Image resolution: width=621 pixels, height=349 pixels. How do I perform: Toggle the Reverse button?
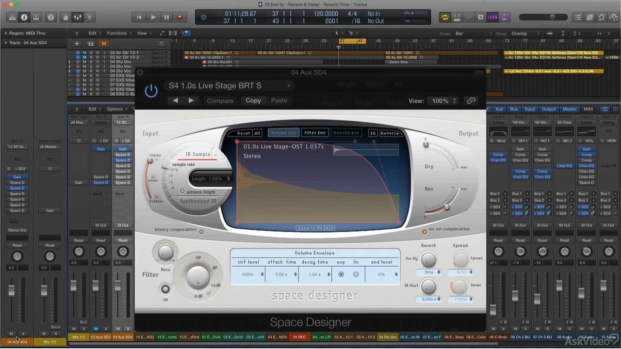tap(390, 133)
